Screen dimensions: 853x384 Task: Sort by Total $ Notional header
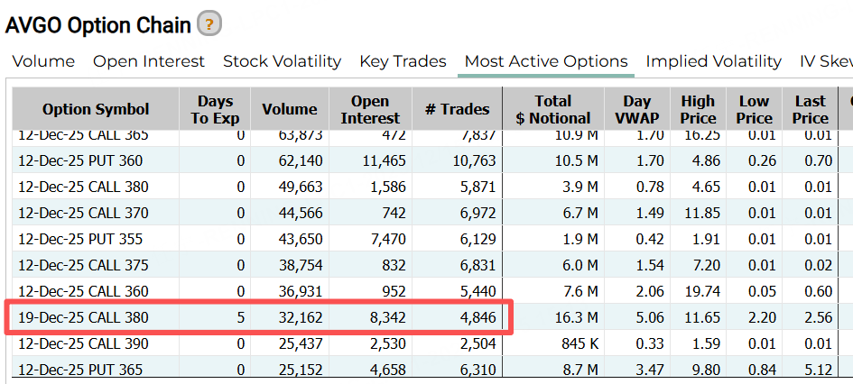(552, 109)
